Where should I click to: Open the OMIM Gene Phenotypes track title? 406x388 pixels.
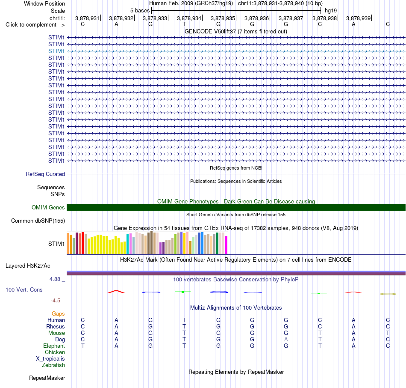[236, 201]
